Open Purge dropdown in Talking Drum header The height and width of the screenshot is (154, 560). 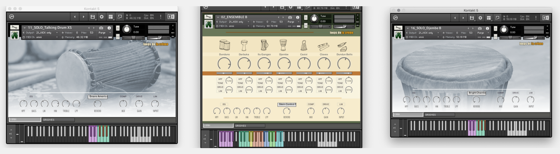click(105, 33)
